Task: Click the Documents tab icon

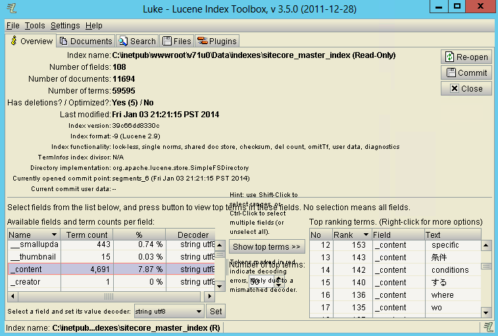Action: (64, 41)
